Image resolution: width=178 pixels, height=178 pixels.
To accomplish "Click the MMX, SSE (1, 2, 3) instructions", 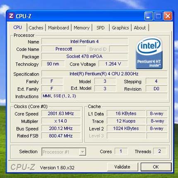I will tap(104, 96).
